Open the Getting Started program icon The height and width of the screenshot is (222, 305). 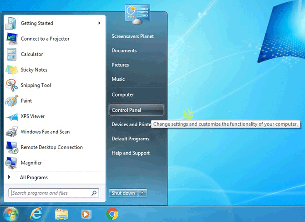tap(11, 23)
